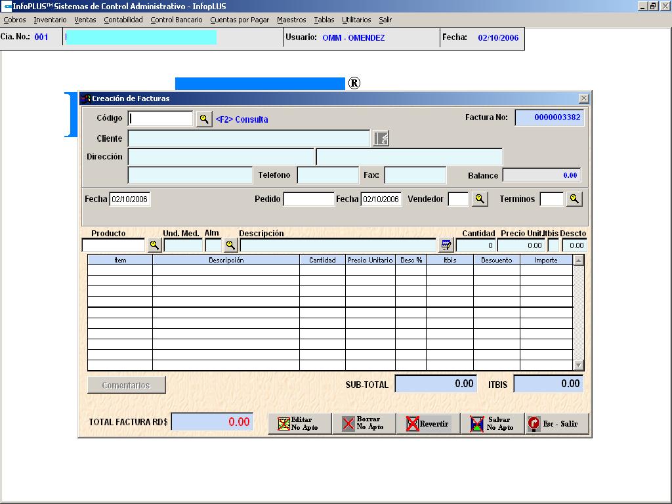Click the Cantidad column header in grid

click(x=322, y=260)
